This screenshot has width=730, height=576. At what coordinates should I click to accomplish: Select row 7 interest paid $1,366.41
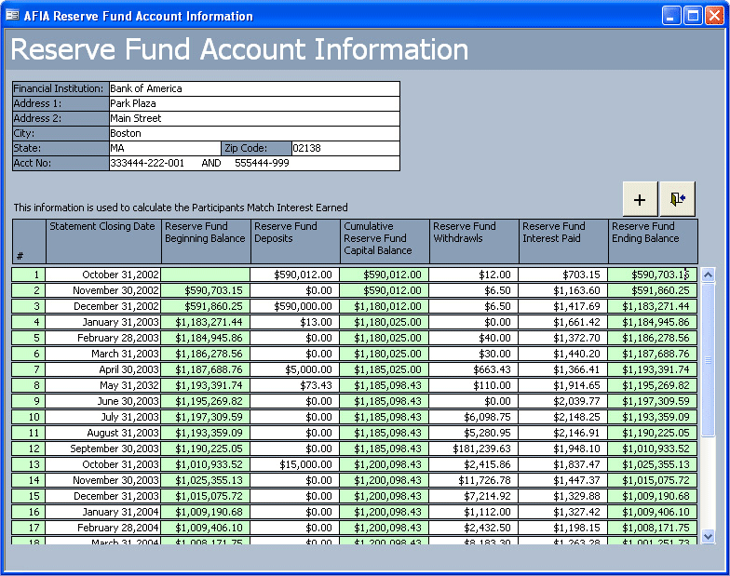563,369
